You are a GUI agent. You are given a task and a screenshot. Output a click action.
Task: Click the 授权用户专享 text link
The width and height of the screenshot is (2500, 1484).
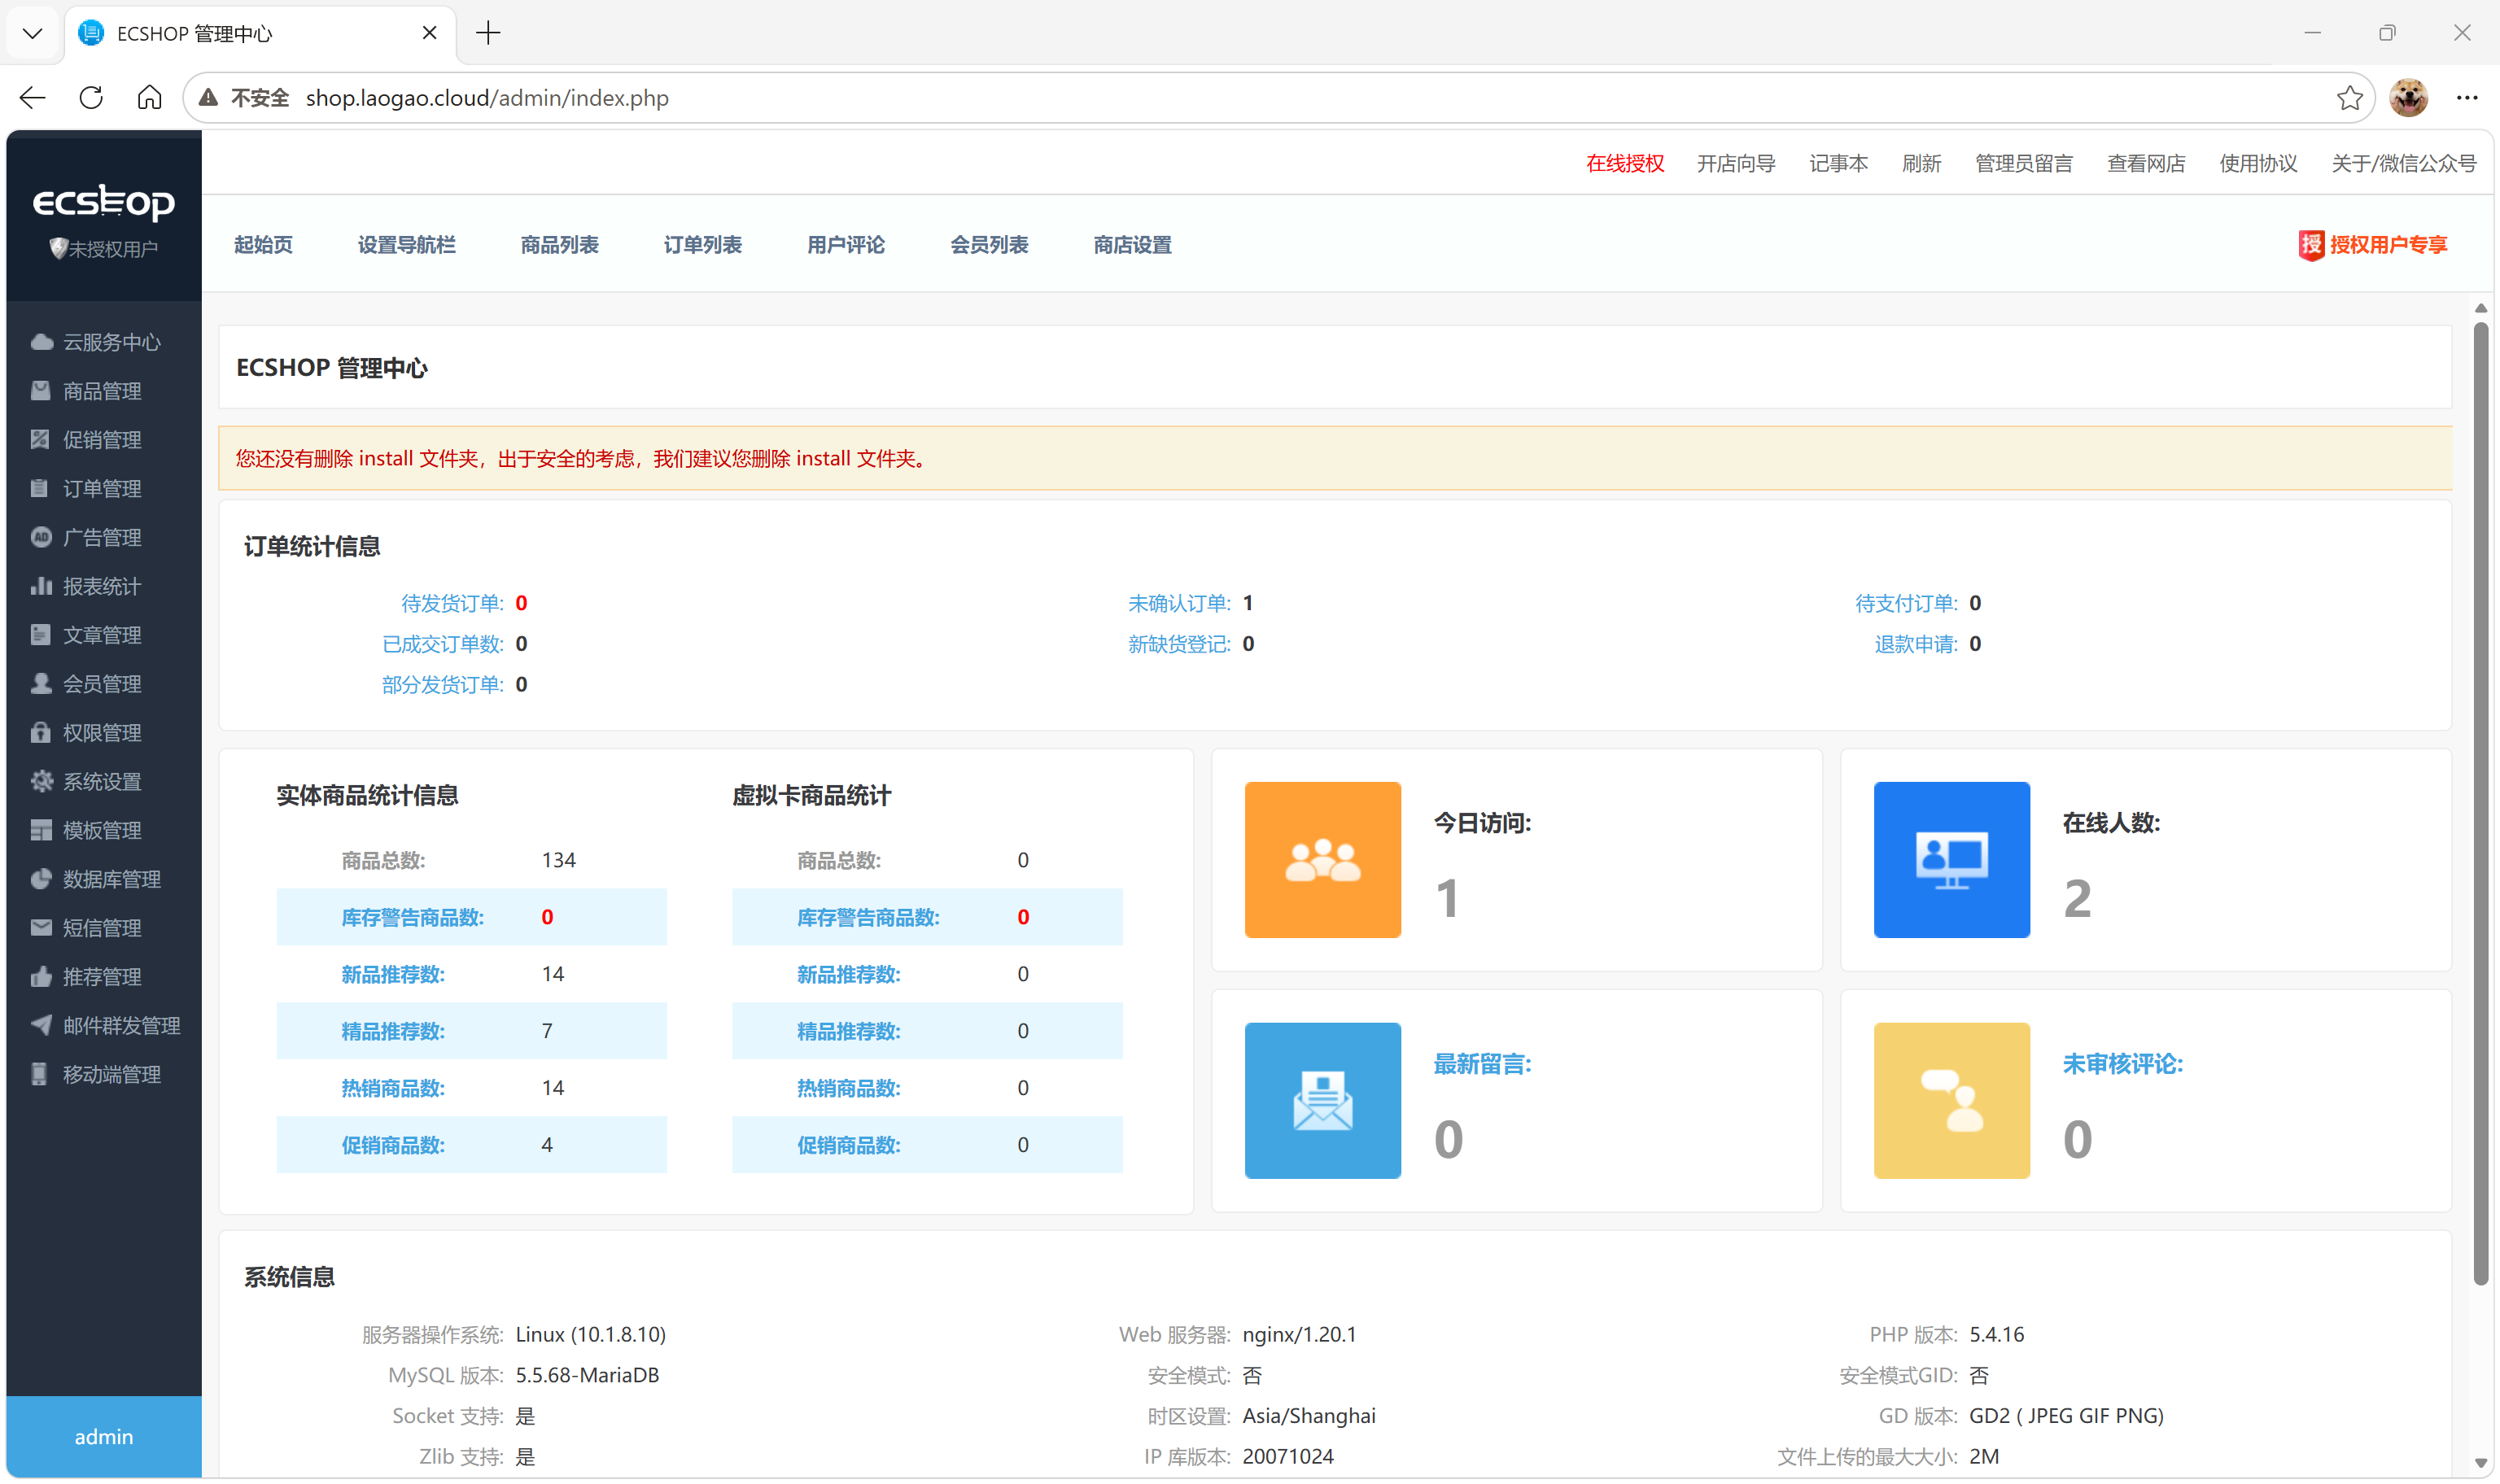point(2389,245)
